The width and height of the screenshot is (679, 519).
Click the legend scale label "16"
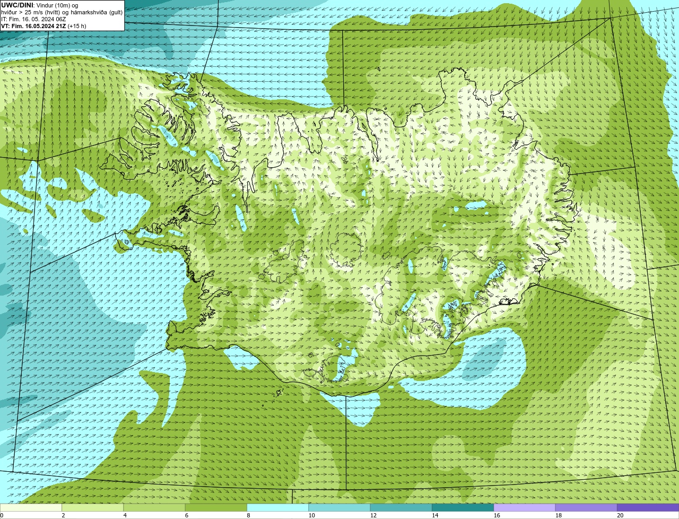[x=497, y=515]
